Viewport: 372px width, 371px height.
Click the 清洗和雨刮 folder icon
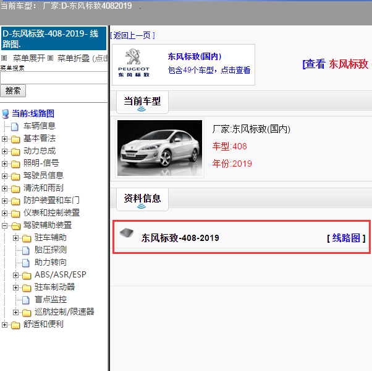(15, 188)
